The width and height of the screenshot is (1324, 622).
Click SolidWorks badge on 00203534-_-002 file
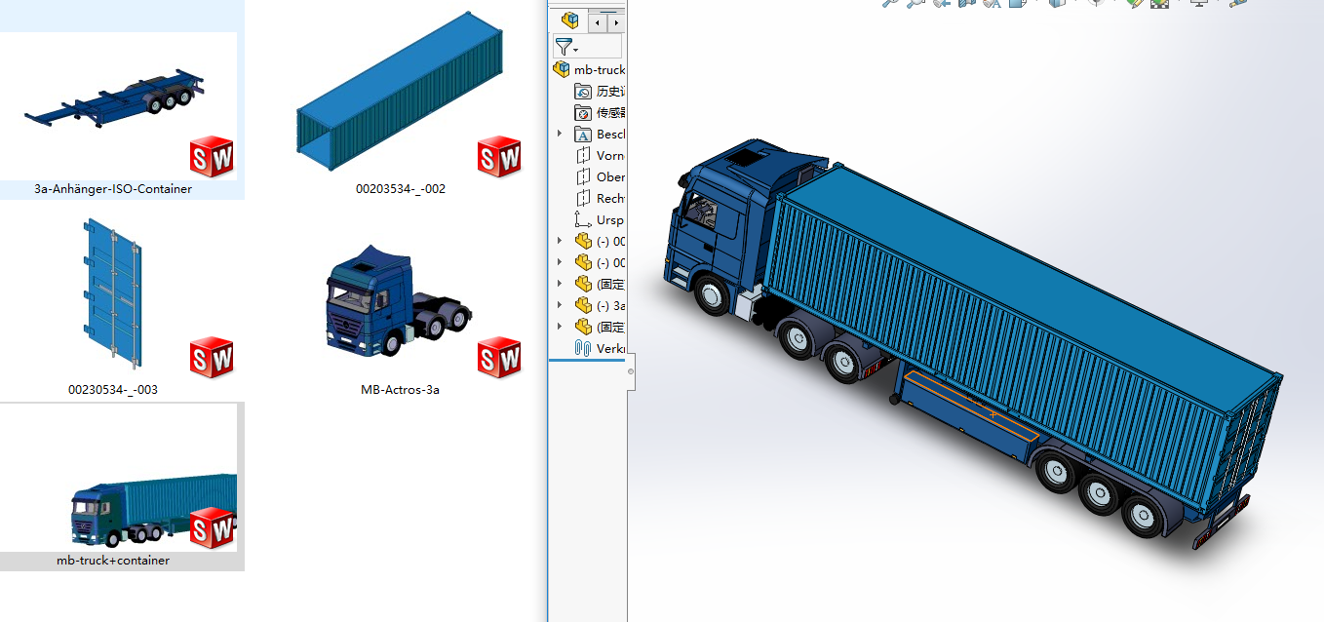[x=499, y=157]
